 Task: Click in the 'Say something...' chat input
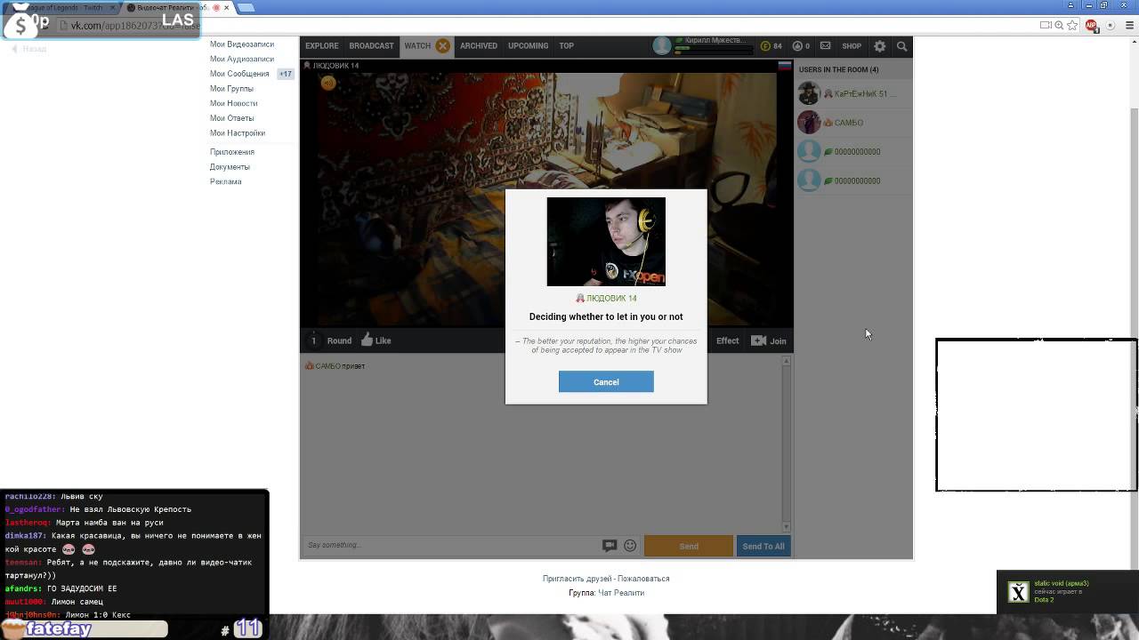pos(451,545)
